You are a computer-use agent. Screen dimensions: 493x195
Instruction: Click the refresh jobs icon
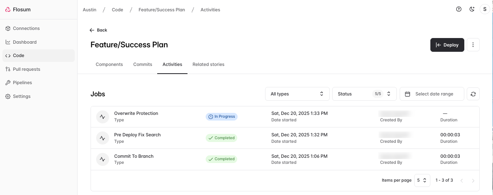[473, 94]
